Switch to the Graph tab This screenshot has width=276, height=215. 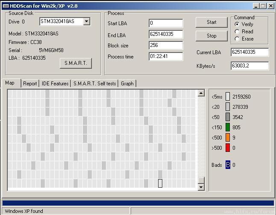(127, 84)
